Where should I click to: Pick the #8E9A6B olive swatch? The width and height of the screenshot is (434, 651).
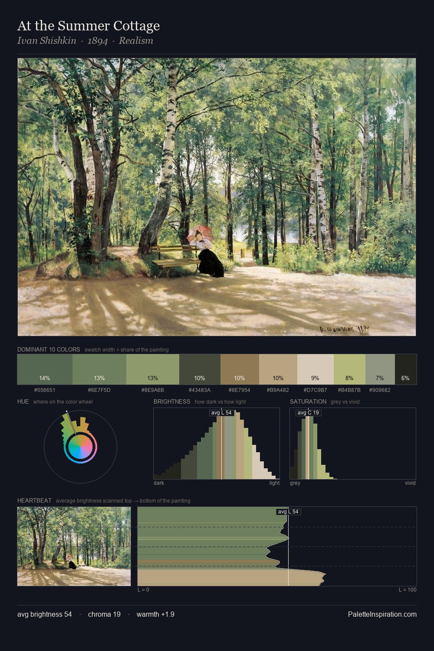tap(153, 369)
